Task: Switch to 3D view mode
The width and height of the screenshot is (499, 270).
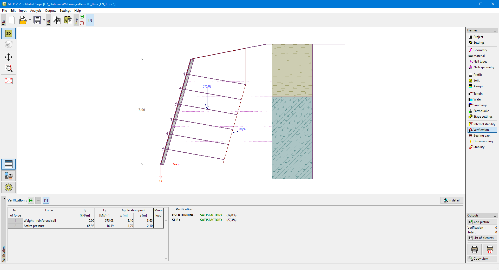Action: click(x=9, y=45)
